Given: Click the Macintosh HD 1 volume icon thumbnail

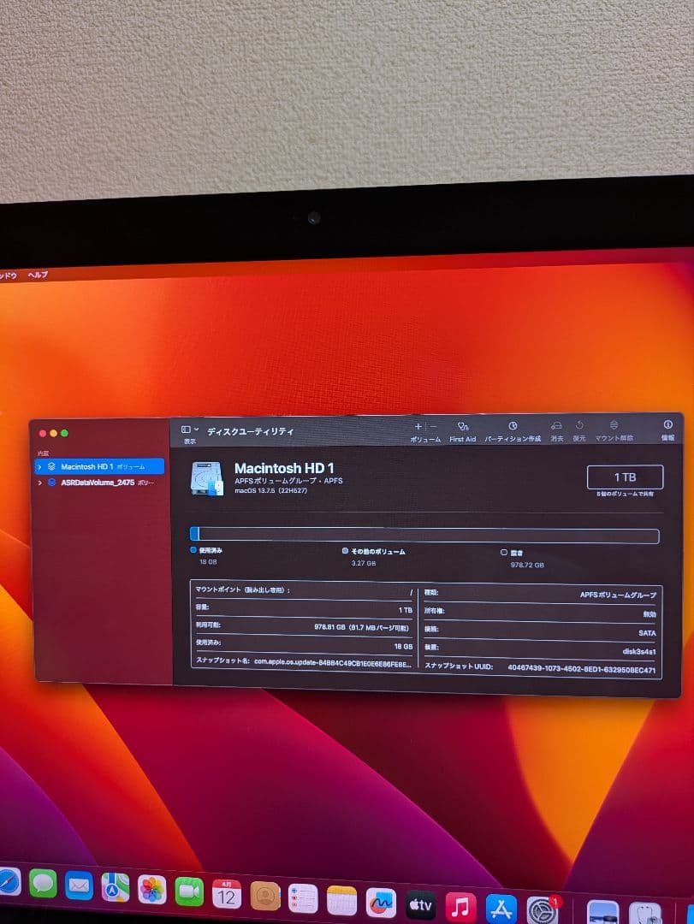Looking at the screenshot, I should tap(206, 477).
